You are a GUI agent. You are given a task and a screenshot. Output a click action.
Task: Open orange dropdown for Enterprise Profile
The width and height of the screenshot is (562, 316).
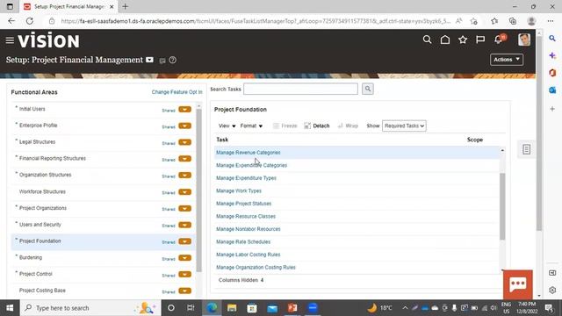(185, 126)
